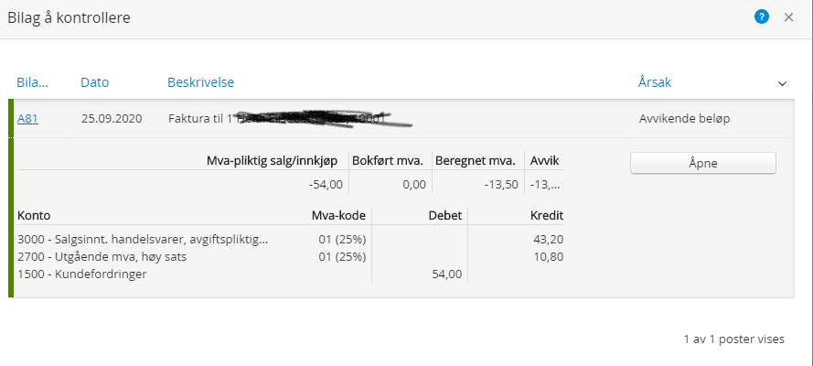Sort by the Dato column header

click(95, 82)
